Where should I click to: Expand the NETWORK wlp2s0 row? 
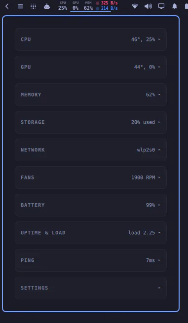91,150
